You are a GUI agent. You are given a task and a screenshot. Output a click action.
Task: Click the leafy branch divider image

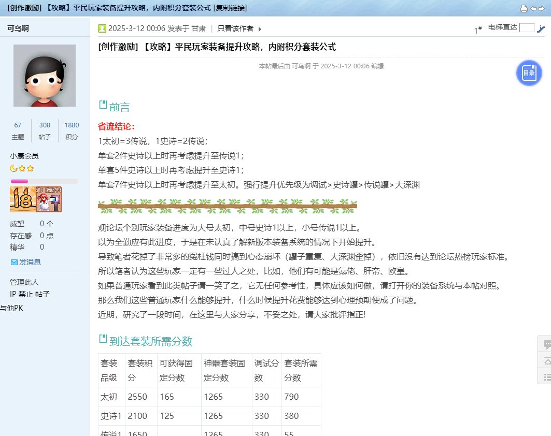228,207
